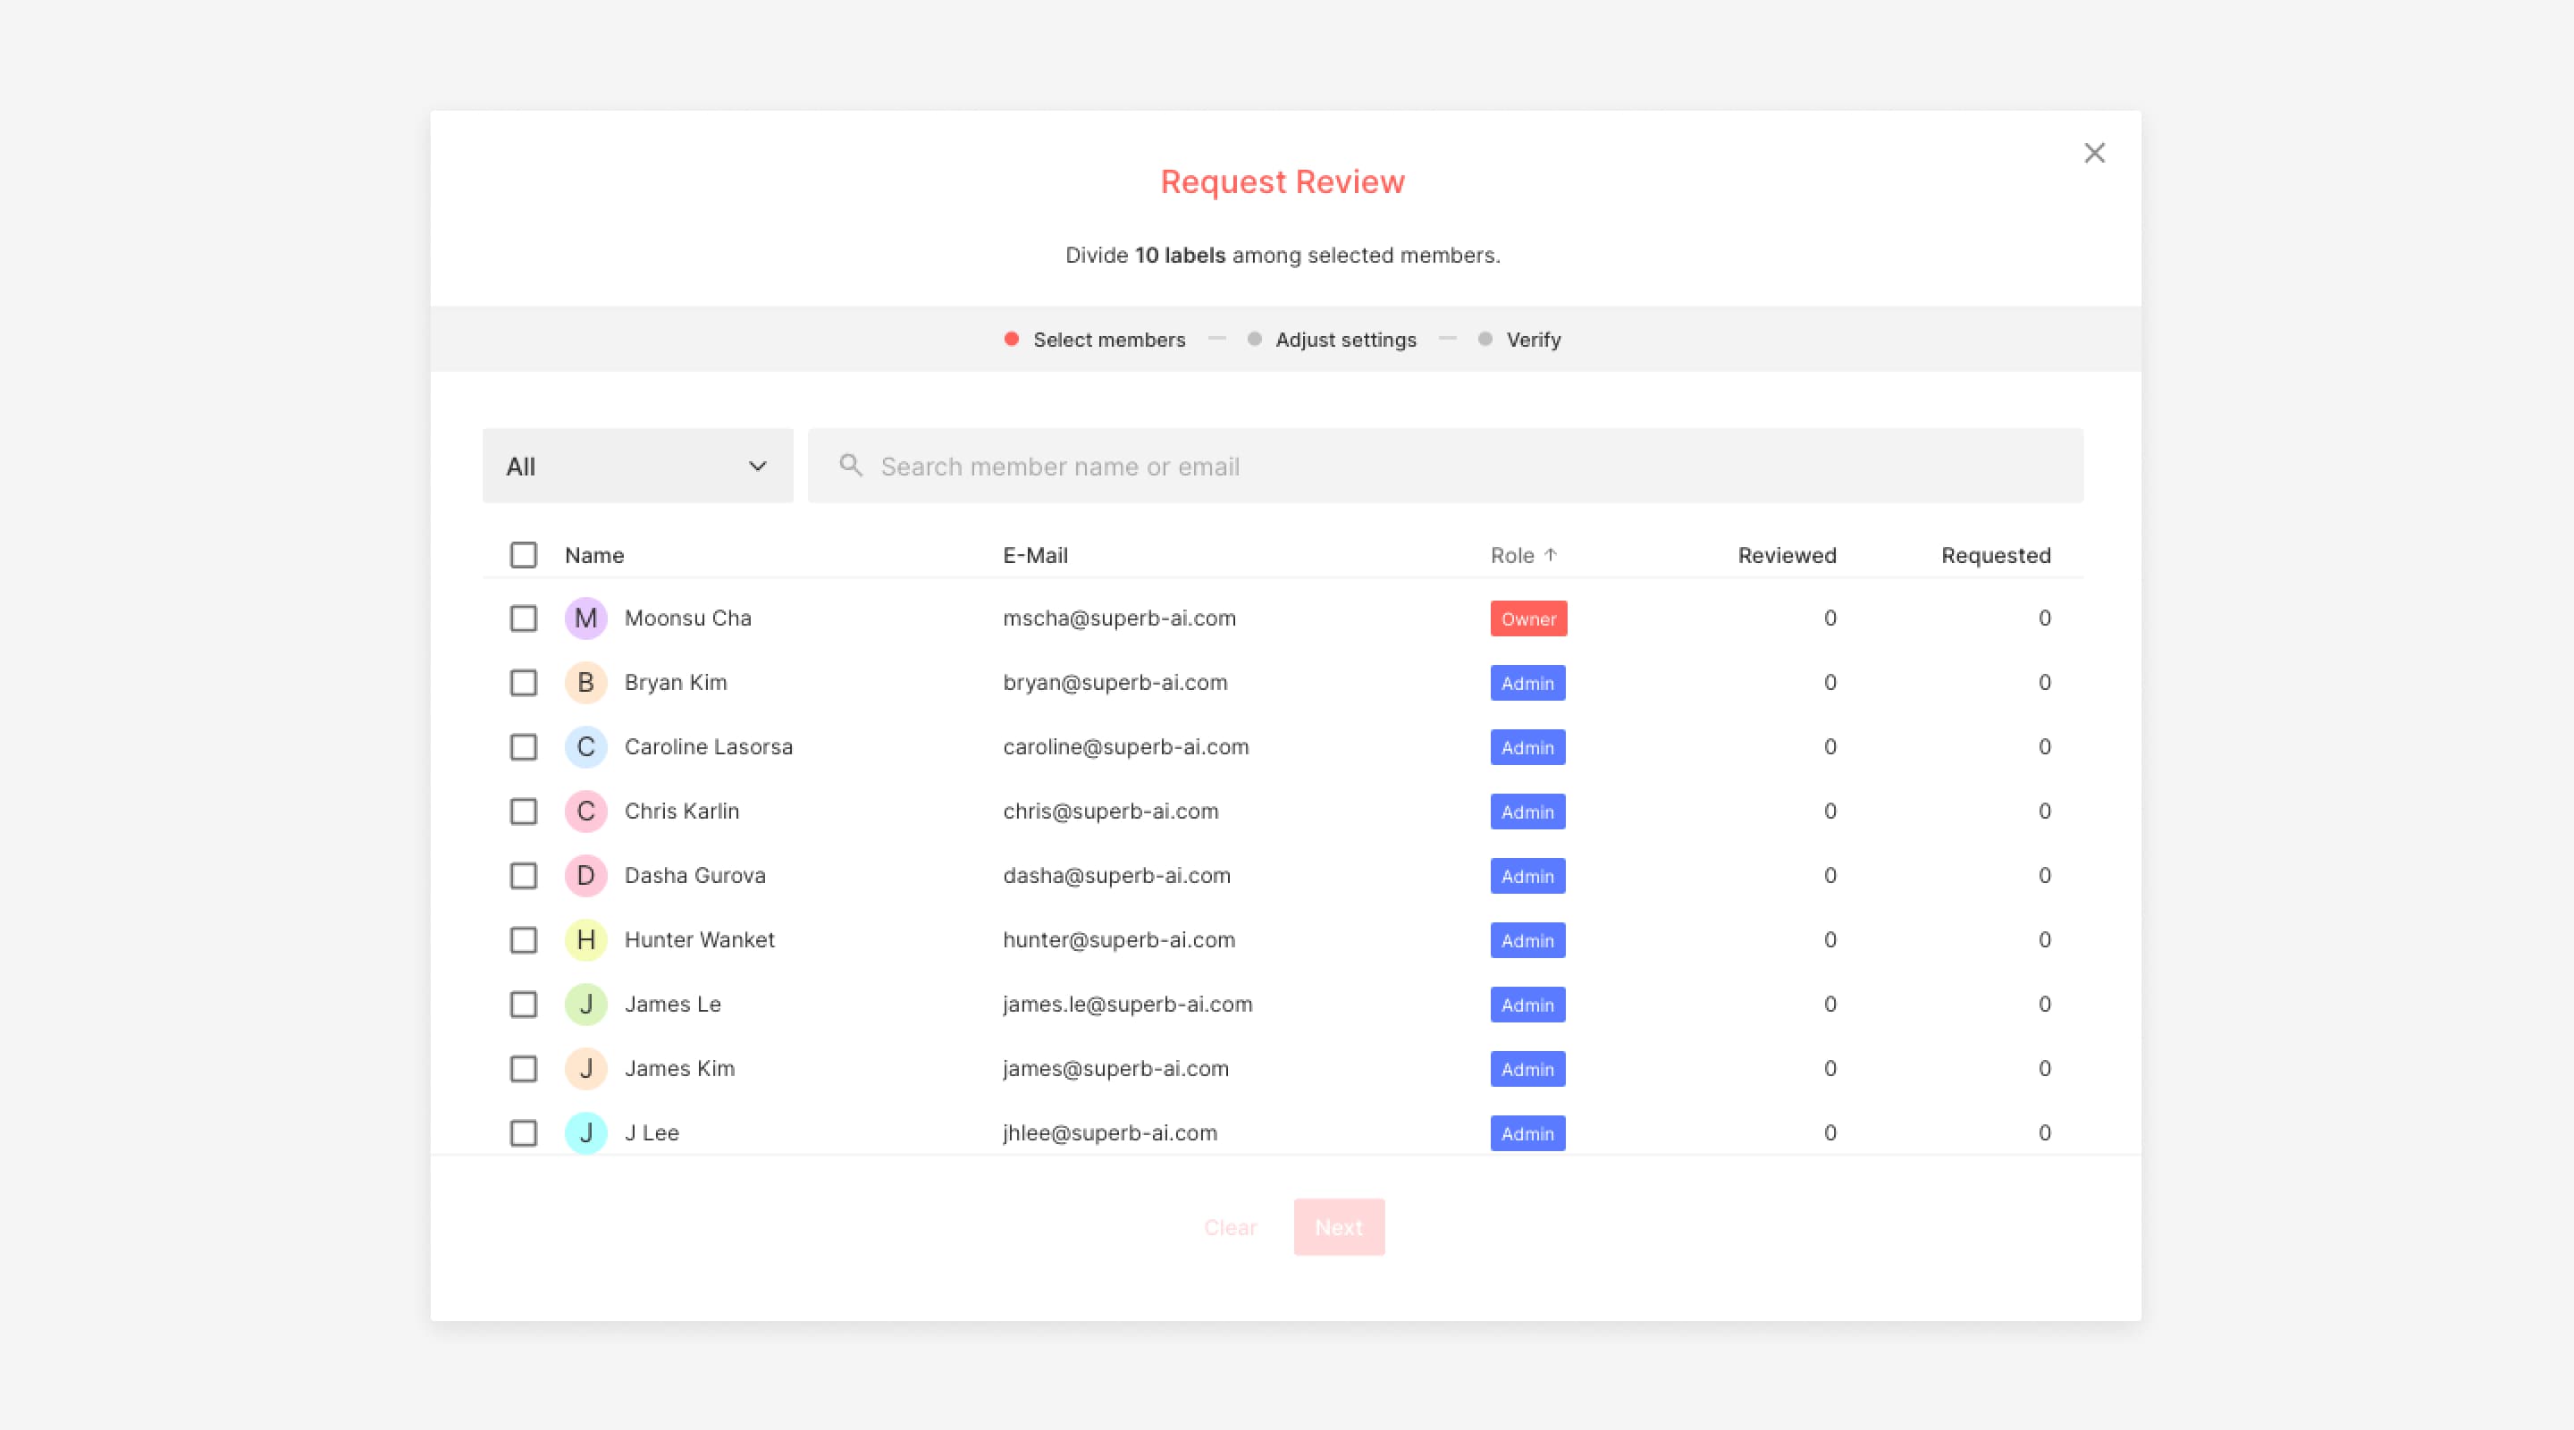Sort by Name column header
Image resolution: width=2574 pixels, height=1430 pixels.
tap(594, 556)
